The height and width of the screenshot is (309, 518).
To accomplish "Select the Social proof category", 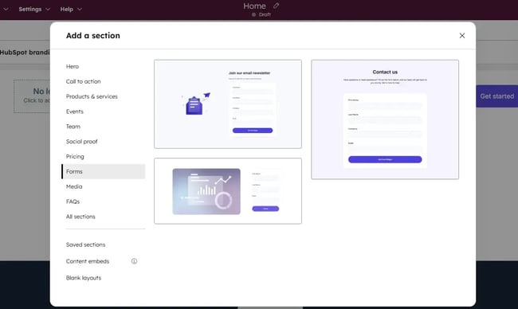I will tap(81, 142).
